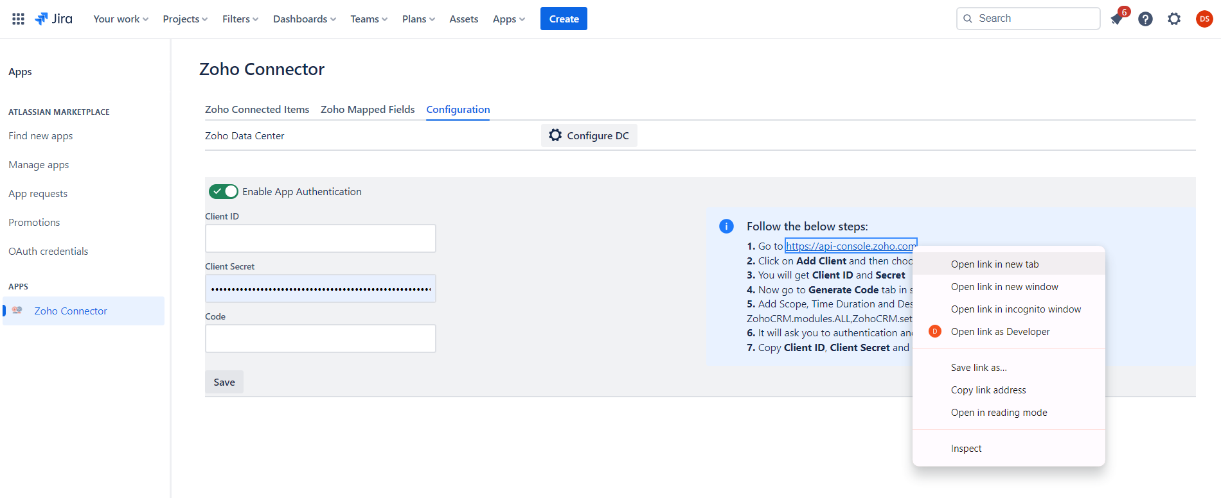Choose Open link in incognito window
The width and height of the screenshot is (1221, 498).
coord(1009,309)
